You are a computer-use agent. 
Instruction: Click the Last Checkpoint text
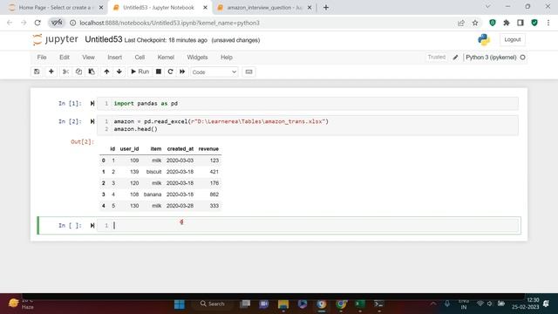[x=166, y=40]
